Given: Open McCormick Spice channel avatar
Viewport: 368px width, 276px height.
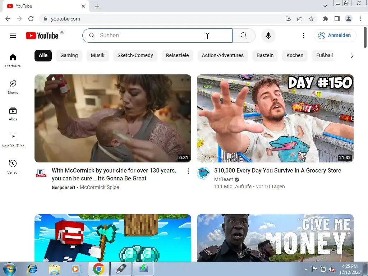Looking at the screenshot, I should pyautogui.click(x=41, y=173).
